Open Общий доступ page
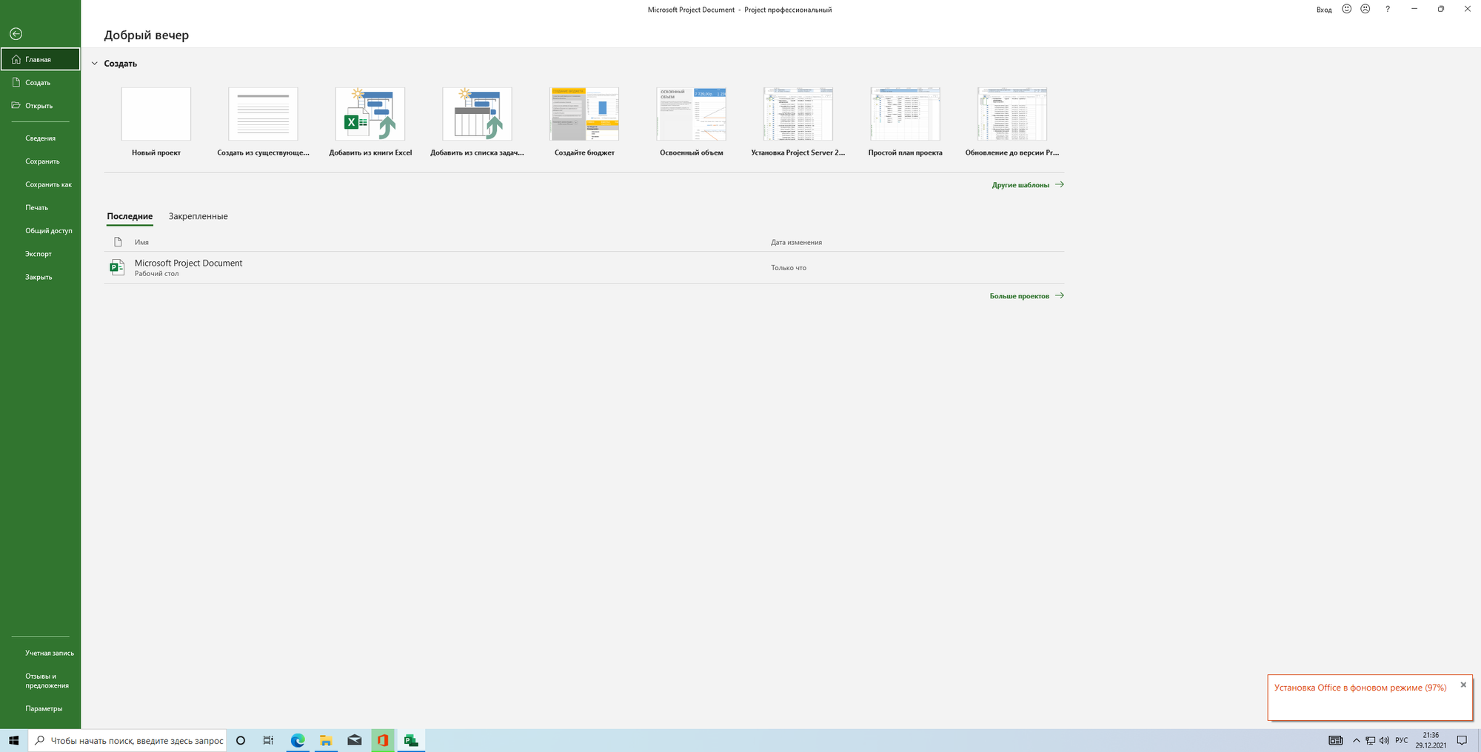 41,230
